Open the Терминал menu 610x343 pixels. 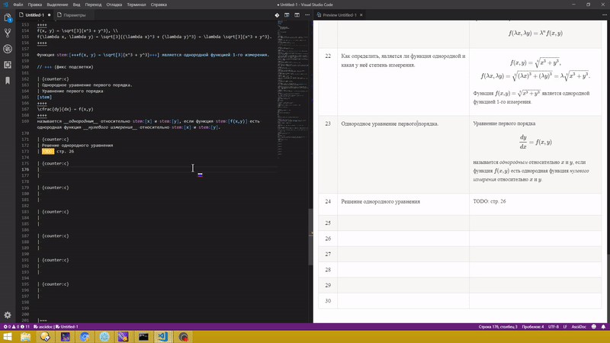pos(136,5)
